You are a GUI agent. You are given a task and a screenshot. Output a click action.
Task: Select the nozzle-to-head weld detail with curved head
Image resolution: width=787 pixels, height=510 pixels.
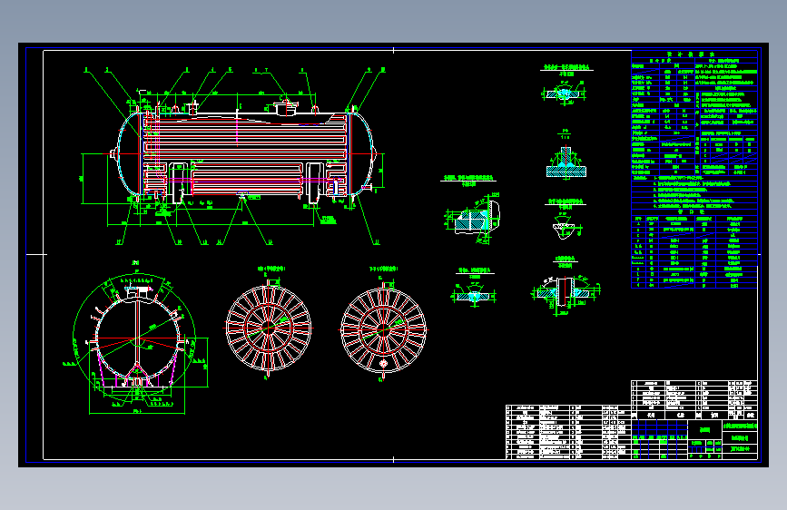[x=471, y=210]
